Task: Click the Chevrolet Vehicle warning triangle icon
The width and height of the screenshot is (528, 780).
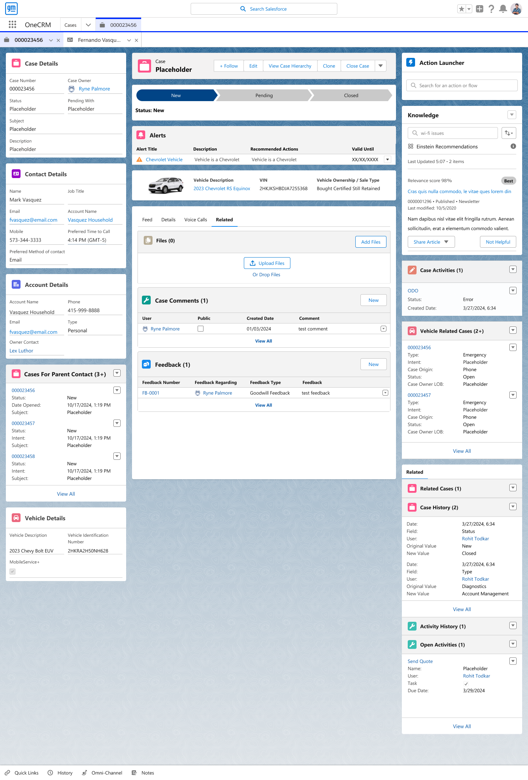Action: coord(139,159)
